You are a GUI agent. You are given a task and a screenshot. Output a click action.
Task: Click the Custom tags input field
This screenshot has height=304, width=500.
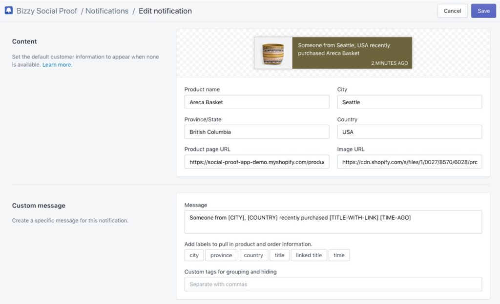(333, 284)
